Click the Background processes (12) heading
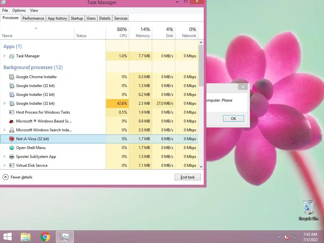The image size is (324, 243). (x=33, y=67)
